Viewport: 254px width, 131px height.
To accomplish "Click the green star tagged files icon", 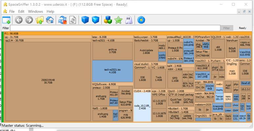I will [118, 20].
